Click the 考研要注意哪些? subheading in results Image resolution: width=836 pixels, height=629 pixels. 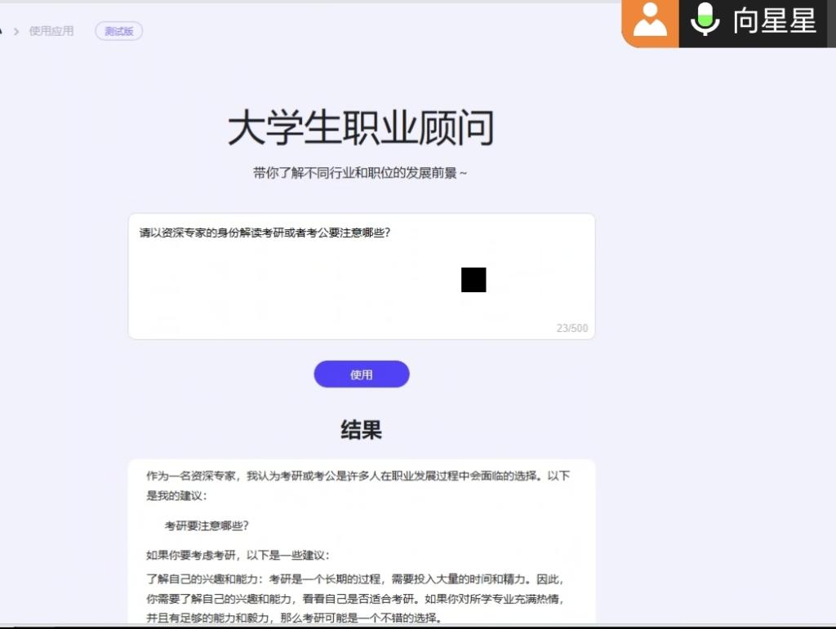pyautogui.click(x=207, y=526)
